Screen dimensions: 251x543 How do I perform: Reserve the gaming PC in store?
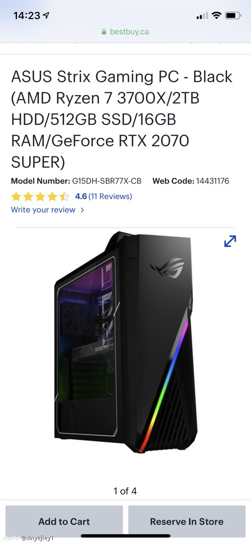(x=187, y=521)
